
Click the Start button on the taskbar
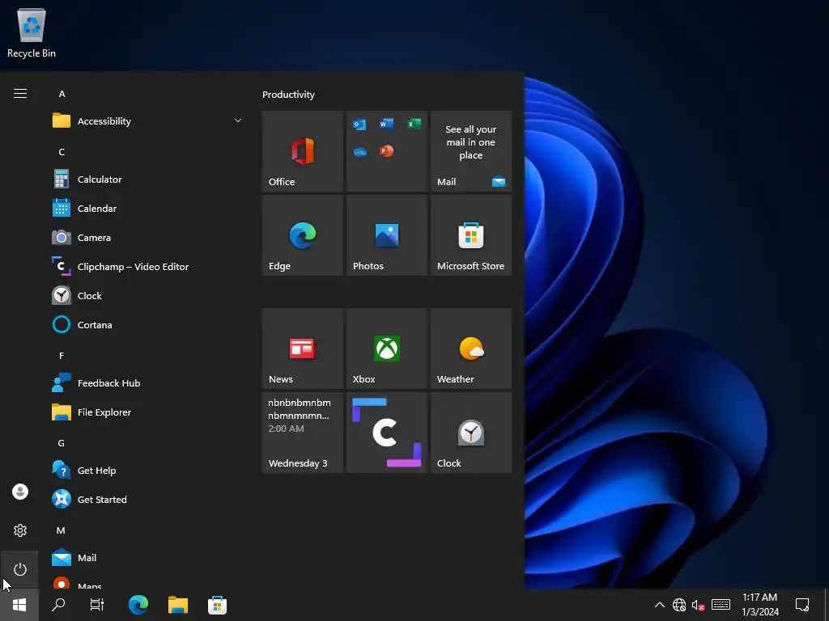[19, 605]
